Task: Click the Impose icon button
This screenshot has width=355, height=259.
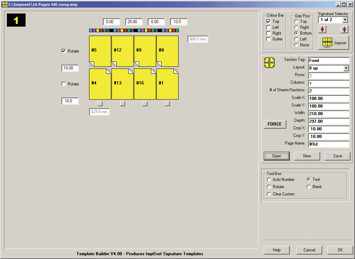Action: click(333, 43)
